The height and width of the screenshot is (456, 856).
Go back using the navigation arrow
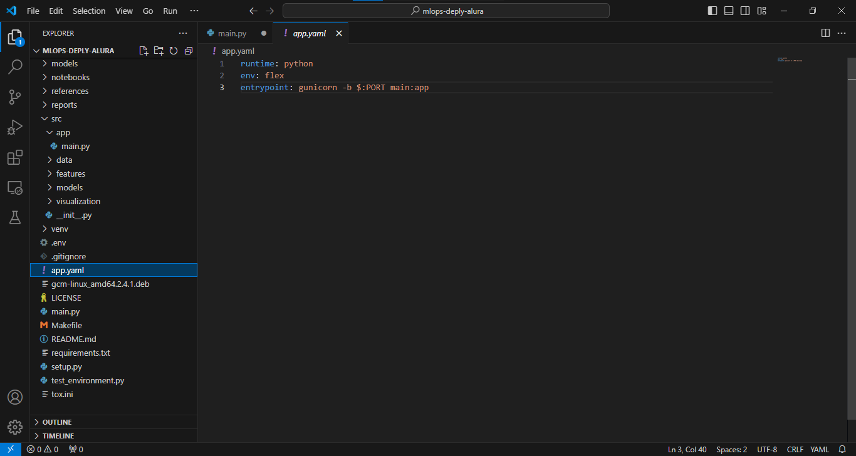click(253, 11)
